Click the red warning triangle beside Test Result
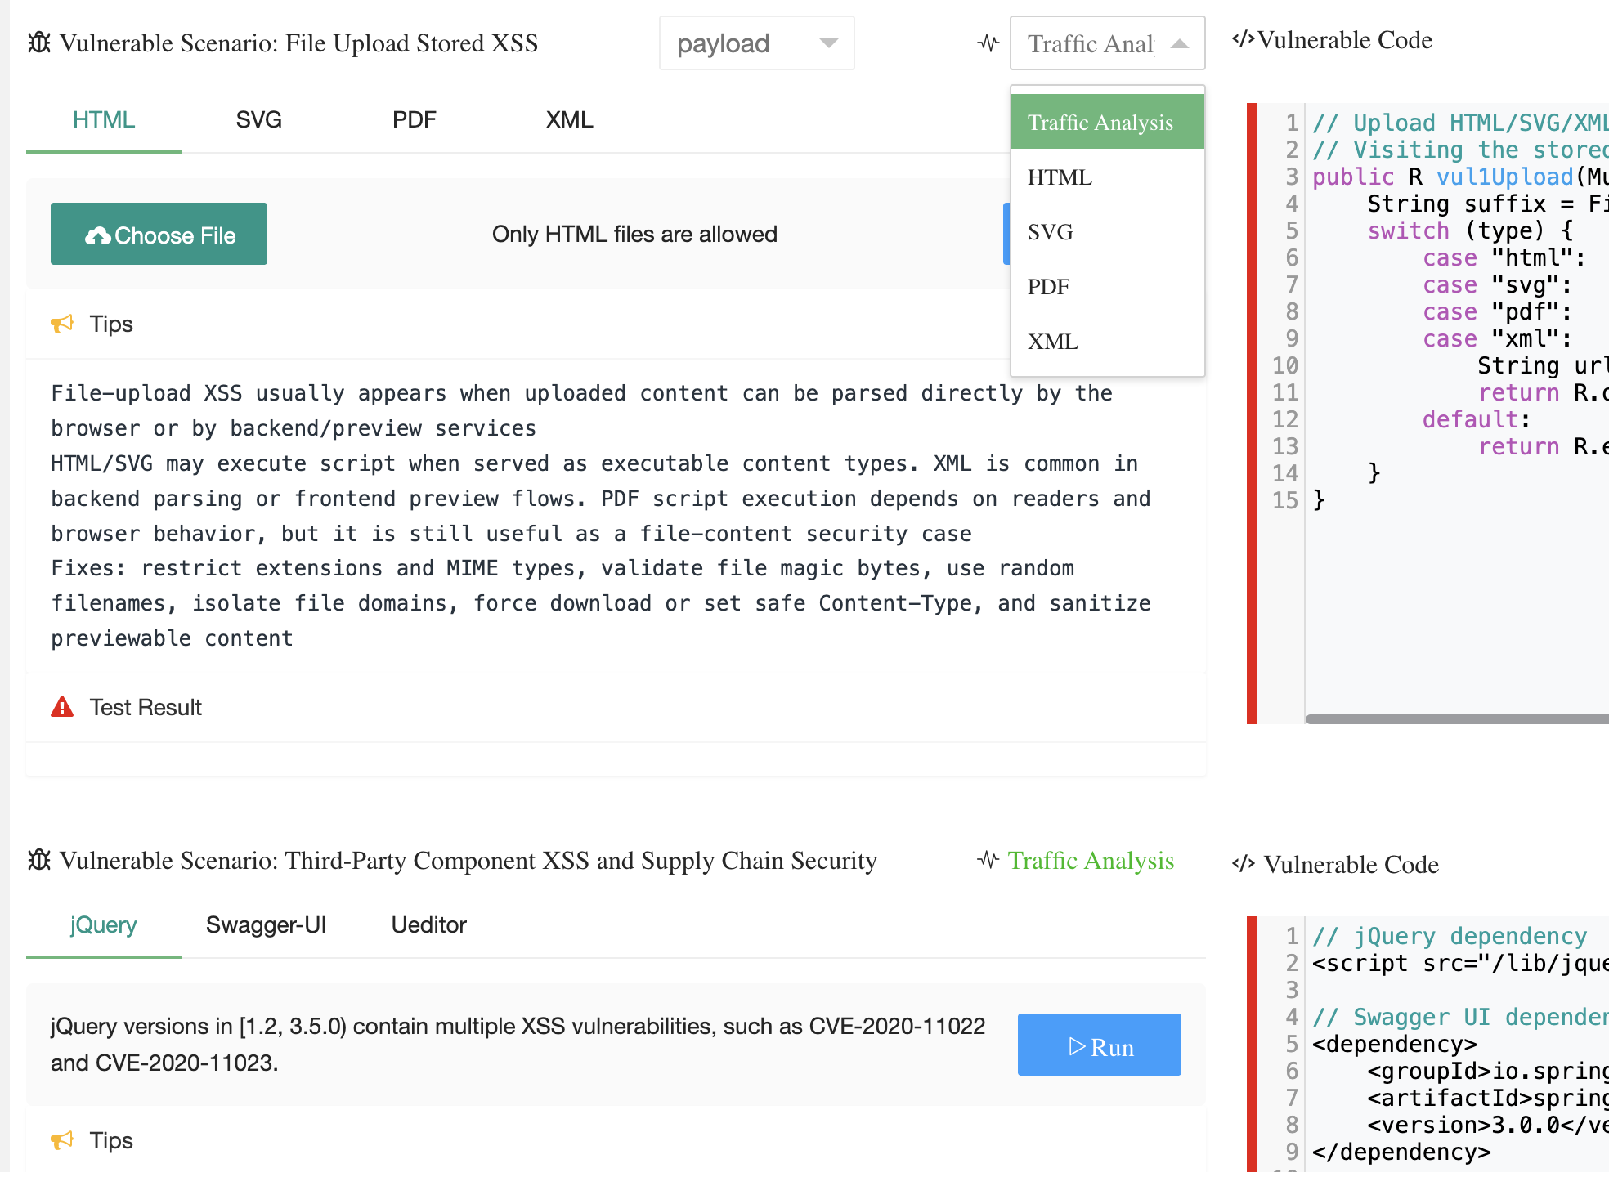The width and height of the screenshot is (1609, 1195). [62, 707]
